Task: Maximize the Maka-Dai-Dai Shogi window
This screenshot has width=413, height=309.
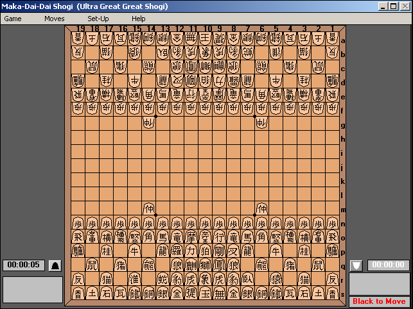Action: [394, 6]
